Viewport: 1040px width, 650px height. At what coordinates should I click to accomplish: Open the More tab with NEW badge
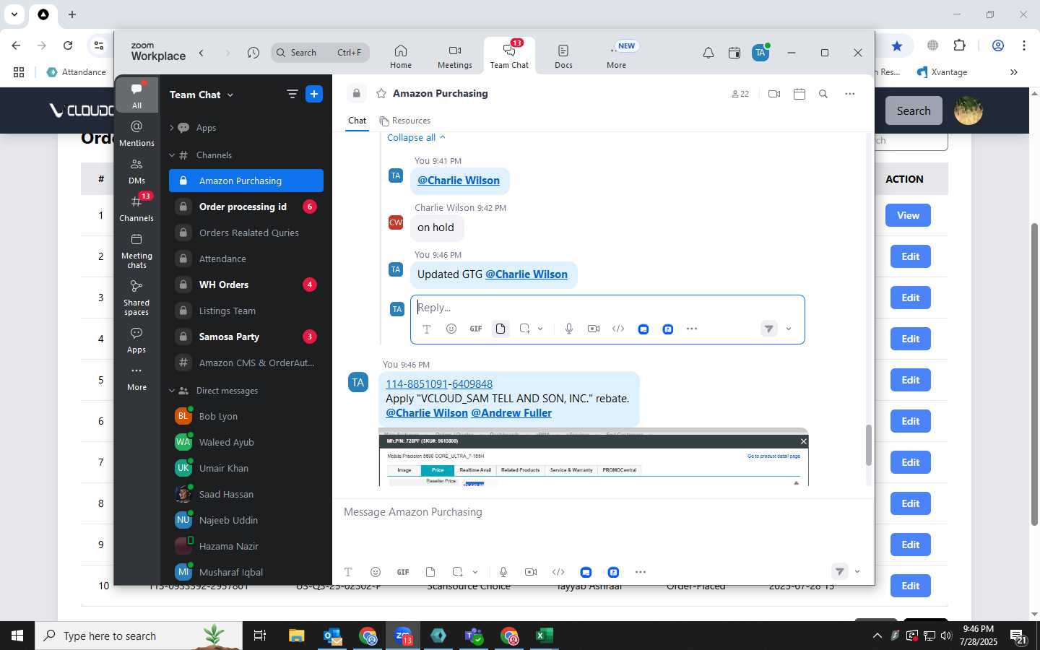[x=617, y=56]
